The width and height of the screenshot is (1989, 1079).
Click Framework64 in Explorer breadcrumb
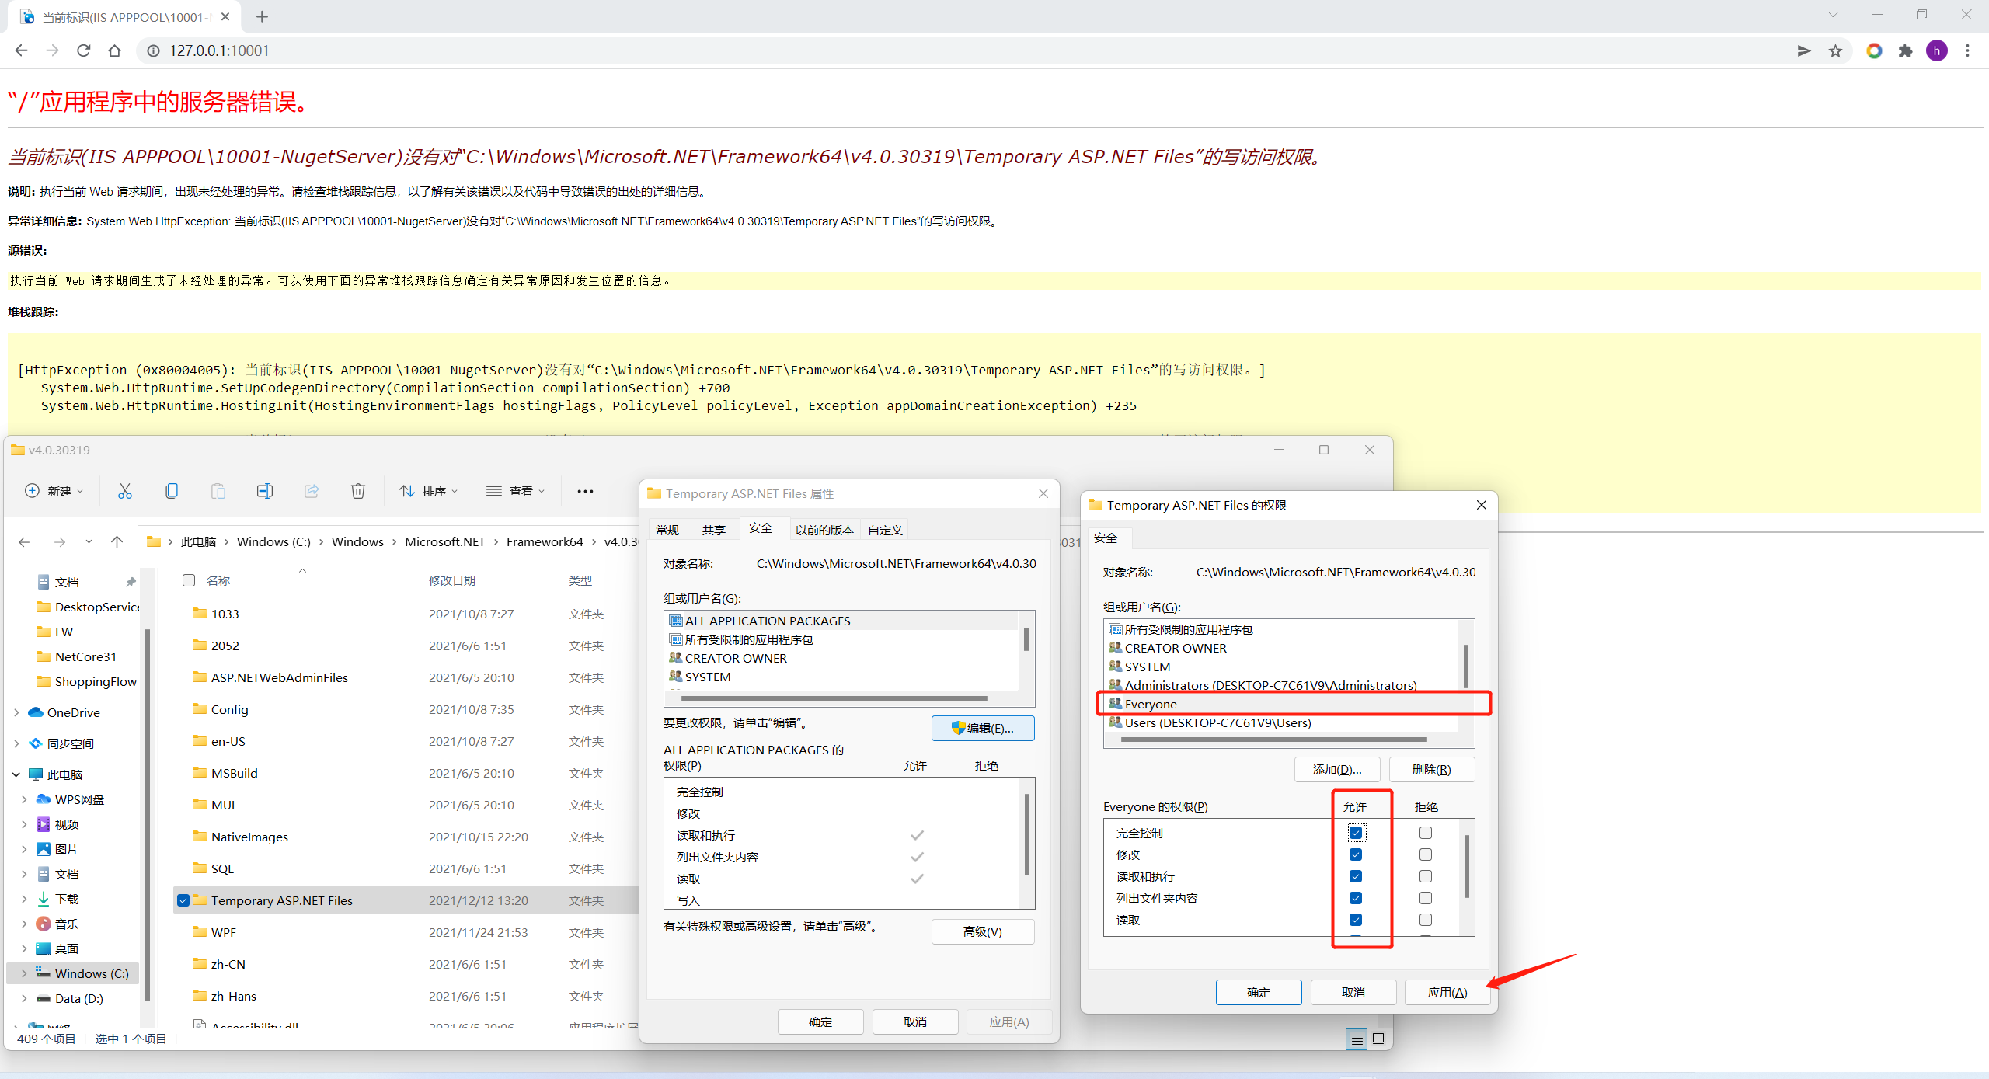point(545,541)
